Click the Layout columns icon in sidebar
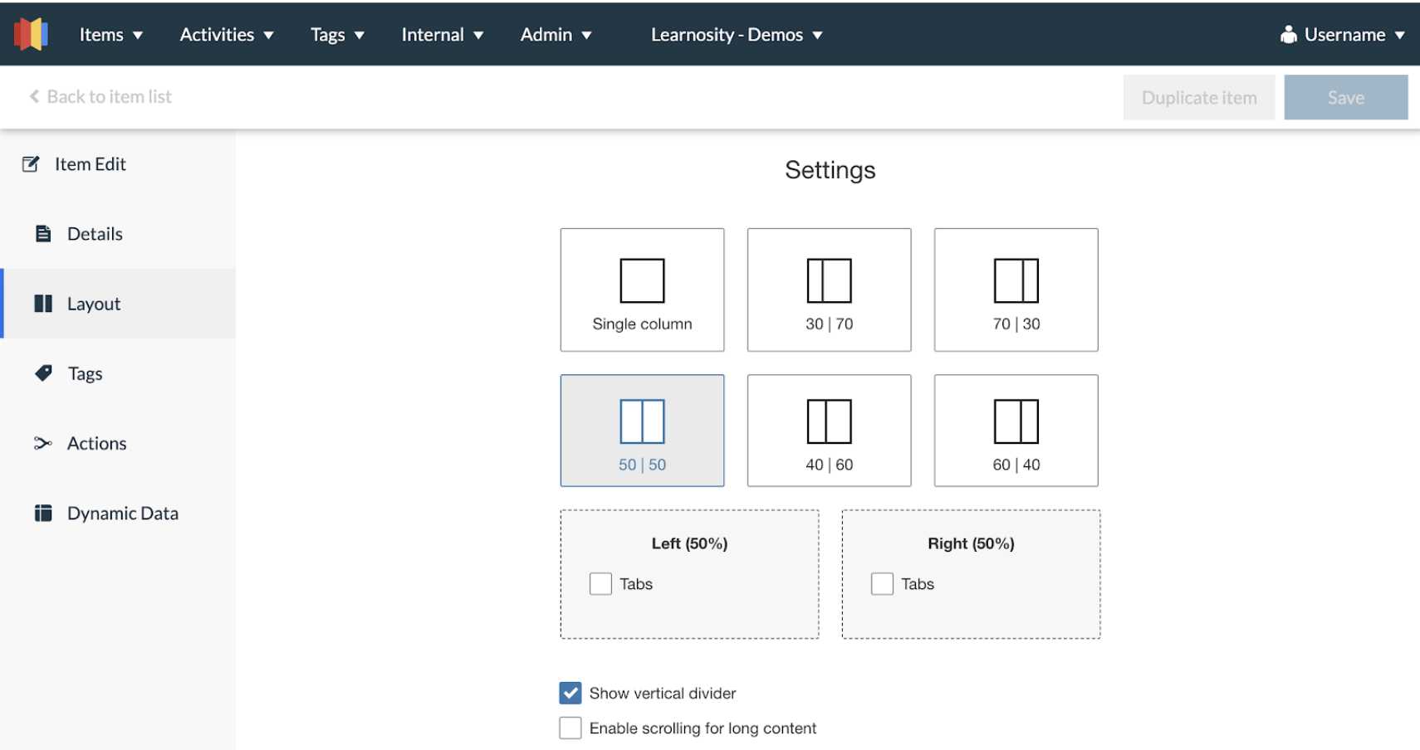This screenshot has height=750, width=1420. [x=43, y=304]
